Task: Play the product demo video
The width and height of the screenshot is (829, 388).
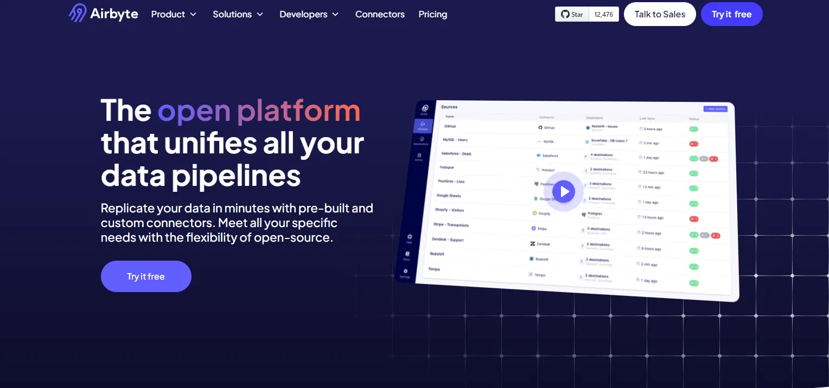Action: click(x=564, y=191)
